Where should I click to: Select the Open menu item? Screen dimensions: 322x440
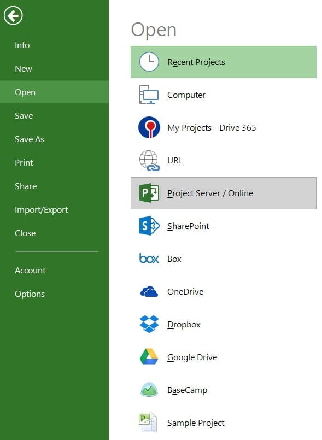54,92
